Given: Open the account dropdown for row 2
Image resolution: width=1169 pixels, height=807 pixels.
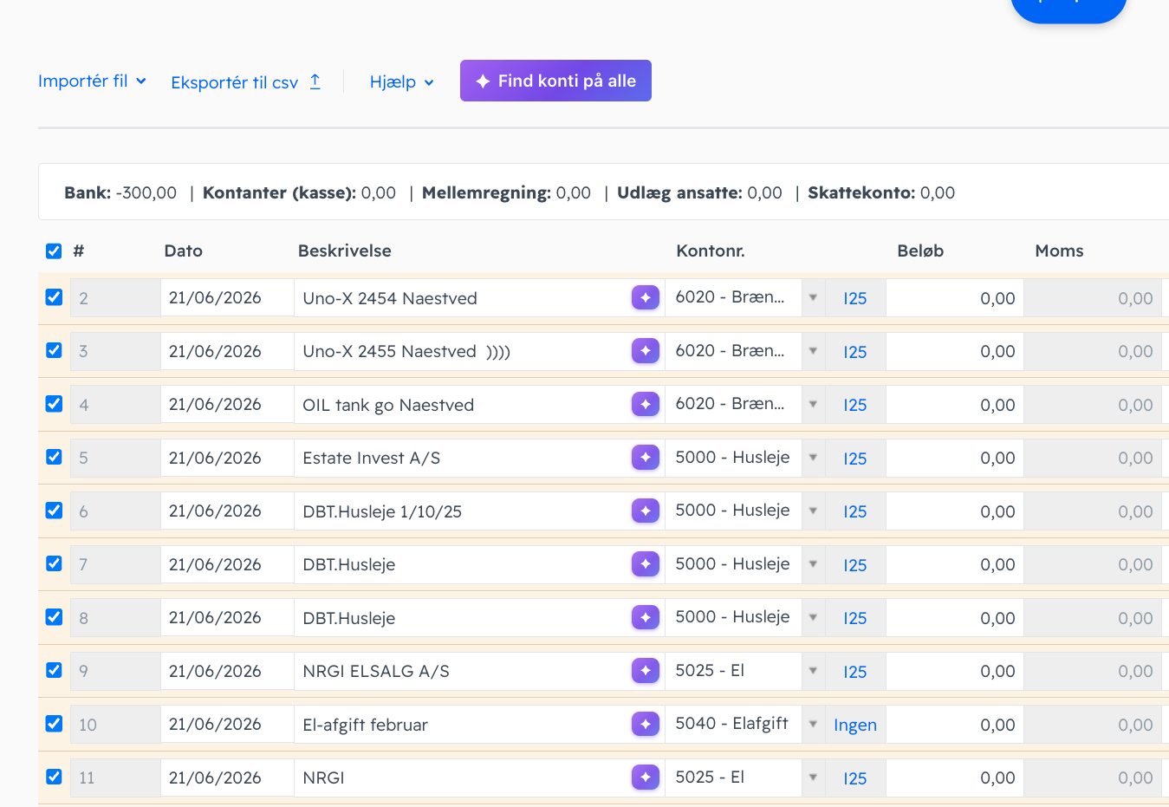Looking at the screenshot, I should tap(813, 297).
